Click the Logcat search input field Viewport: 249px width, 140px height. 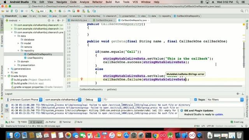[147, 100]
